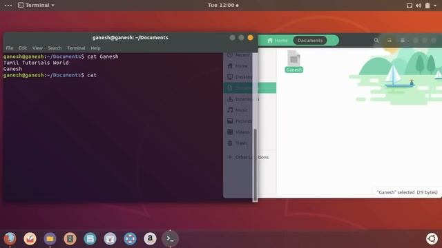
Task: Select the highlighted Documents sidebar row
Action: (250, 88)
